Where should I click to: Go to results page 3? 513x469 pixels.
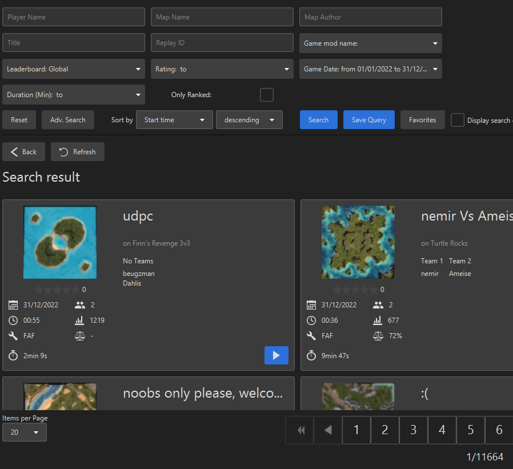pos(413,430)
